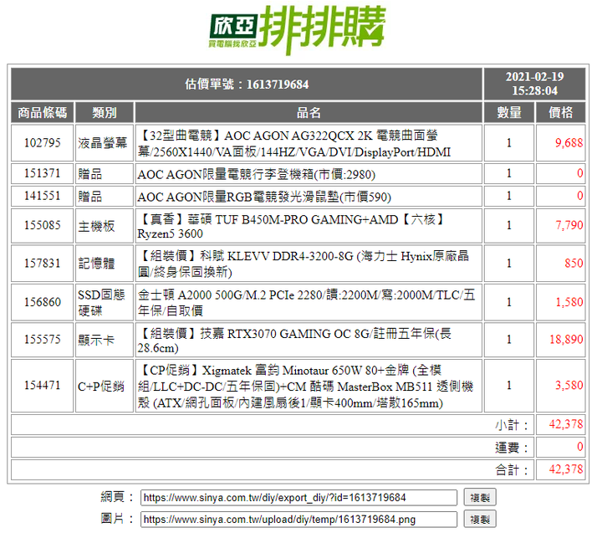Click the AOC AGON限量電競行李登機箱 product name
Viewport: 602px width, 533px height.
point(256,175)
